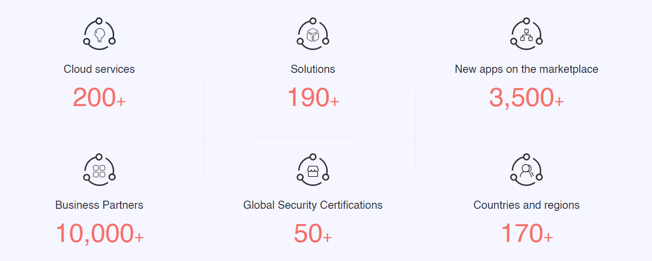
Task: Select the Solutions label
Action: coord(313,69)
